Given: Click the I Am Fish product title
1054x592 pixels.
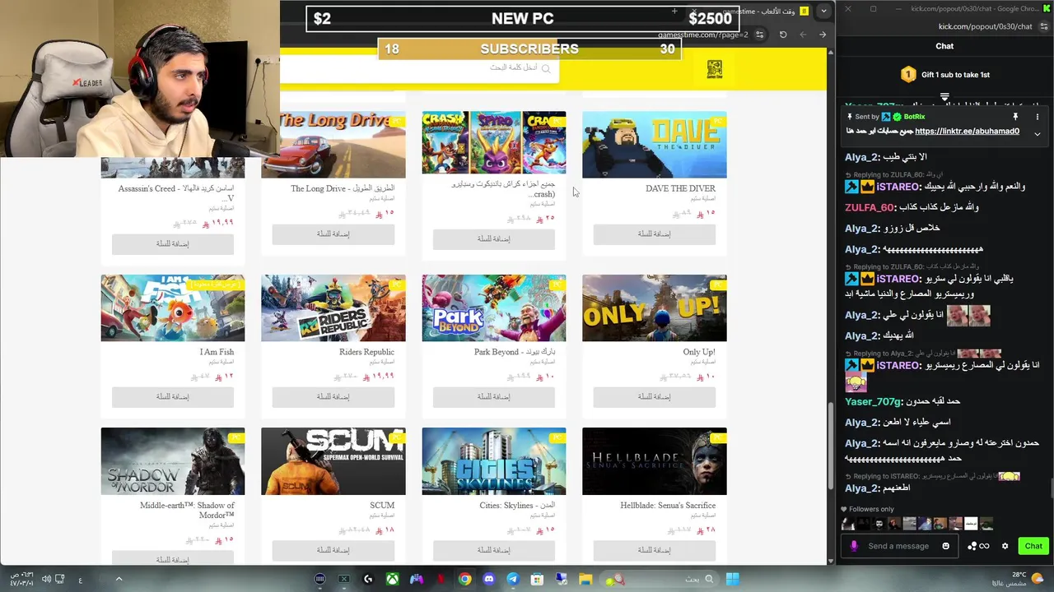Looking at the screenshot, I should pos(217,352).
